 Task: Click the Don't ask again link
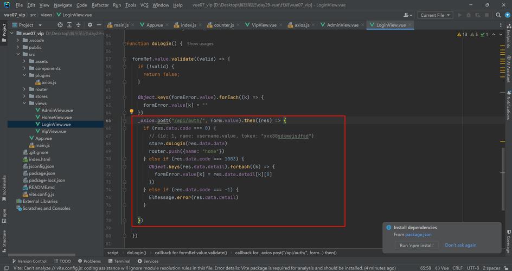(460, 245)
